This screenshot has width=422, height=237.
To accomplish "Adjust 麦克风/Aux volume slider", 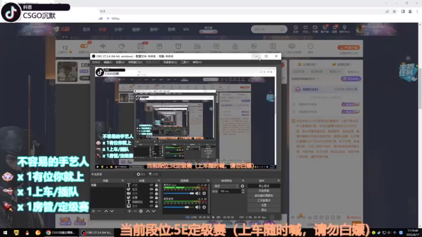I will tap(179, 193).
